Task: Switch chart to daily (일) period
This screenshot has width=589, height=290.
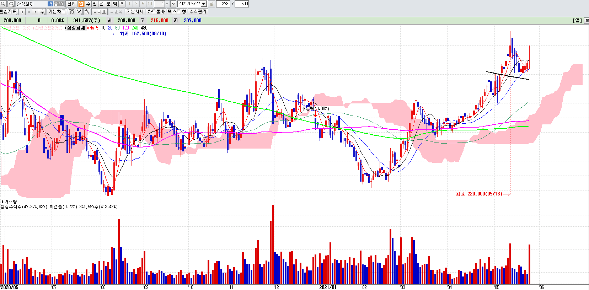Action: (x=81, y=4)
